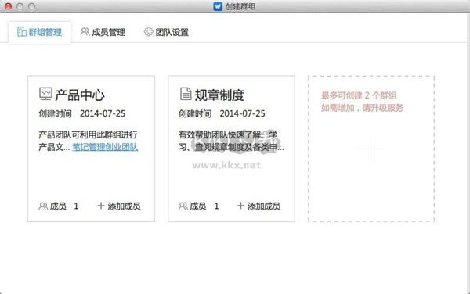Click the W app icon in title bar
Screen dimensions: 470x294
[218, 6]
